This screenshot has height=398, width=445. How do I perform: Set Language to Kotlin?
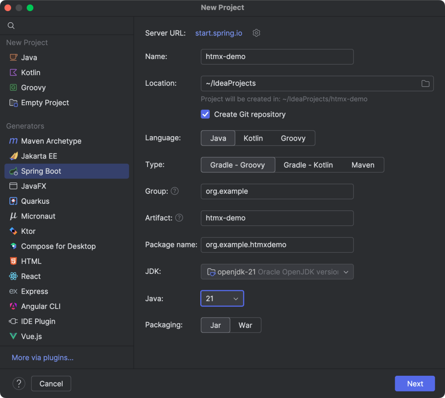tap(253, 138)
